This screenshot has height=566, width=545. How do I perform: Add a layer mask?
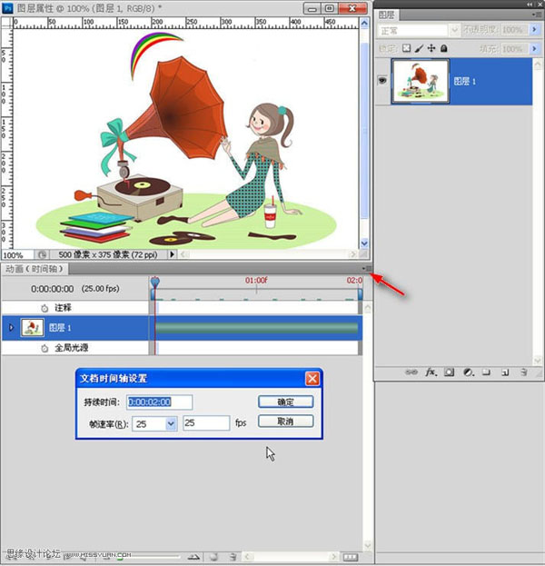450,372
